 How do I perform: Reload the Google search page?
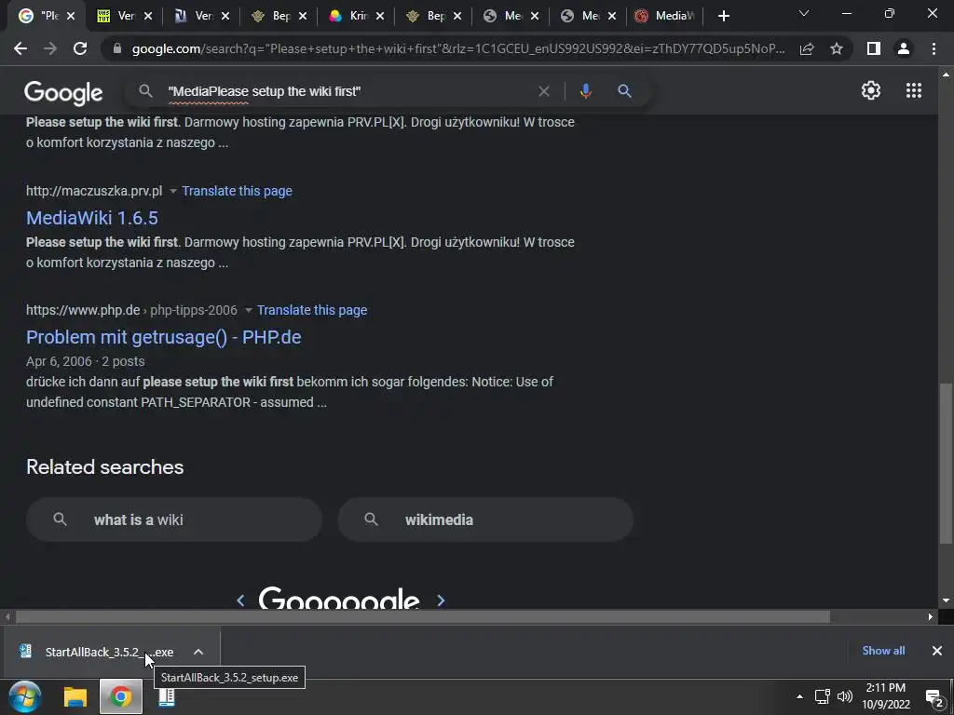tap(80, 48)
